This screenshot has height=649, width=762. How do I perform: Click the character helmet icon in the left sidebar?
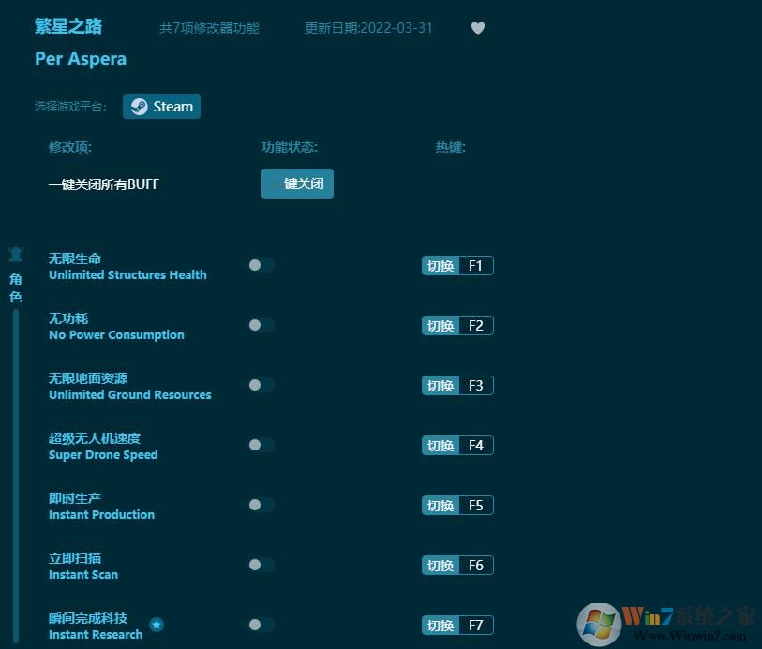click(16, 254)
